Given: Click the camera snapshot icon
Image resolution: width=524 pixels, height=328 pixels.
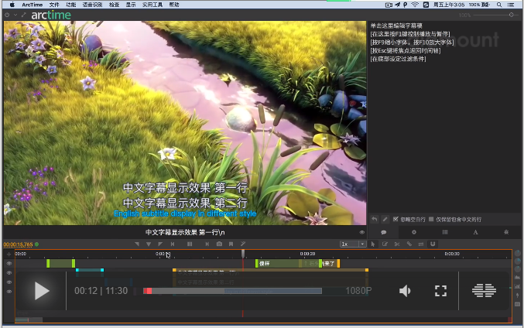Looking at the screenshot, I should [219, 244].
